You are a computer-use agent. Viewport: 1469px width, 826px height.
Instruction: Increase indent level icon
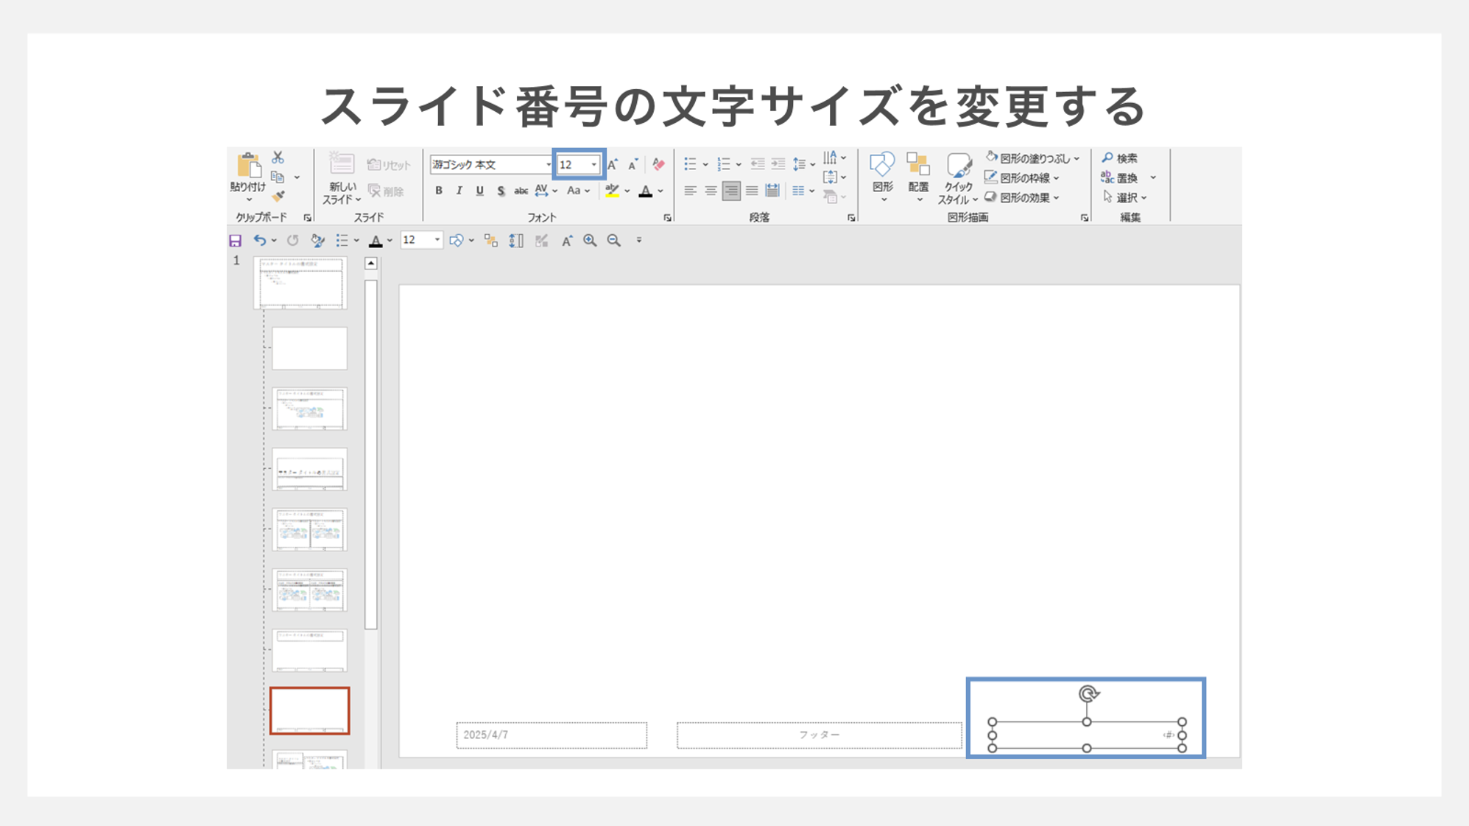tap(778, 164)
